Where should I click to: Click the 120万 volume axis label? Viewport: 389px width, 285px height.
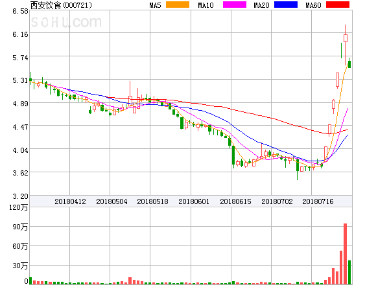pyautogui.click(x=18, y=207)
